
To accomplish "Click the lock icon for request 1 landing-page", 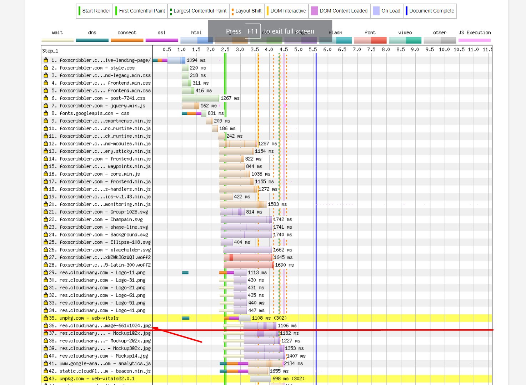I will [46, 60].
